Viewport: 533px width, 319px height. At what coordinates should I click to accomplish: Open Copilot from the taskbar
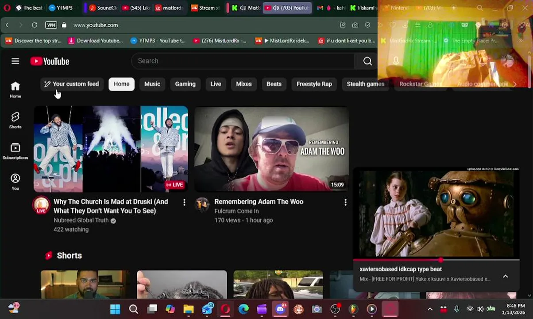pos(170,309)
